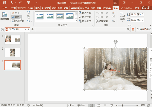
Task: Click the zoom slider in status bar
Action: coord(123,105)
